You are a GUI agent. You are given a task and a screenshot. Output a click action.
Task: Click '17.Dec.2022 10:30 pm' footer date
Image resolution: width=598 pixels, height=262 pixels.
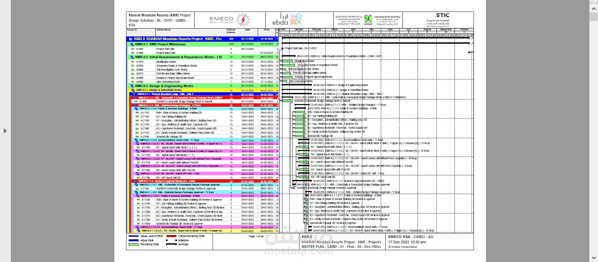pos(407,242)
